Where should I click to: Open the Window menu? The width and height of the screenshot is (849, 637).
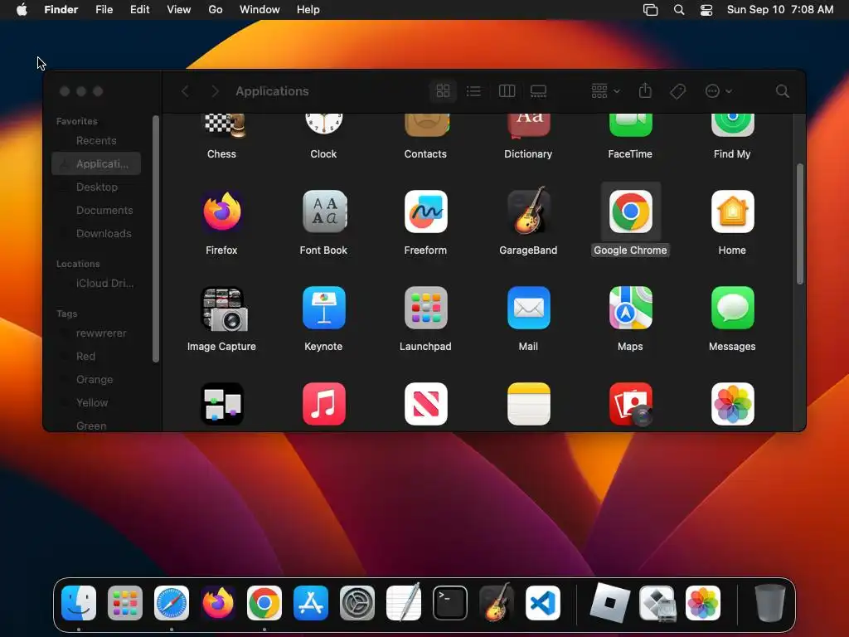click(260, 9)
